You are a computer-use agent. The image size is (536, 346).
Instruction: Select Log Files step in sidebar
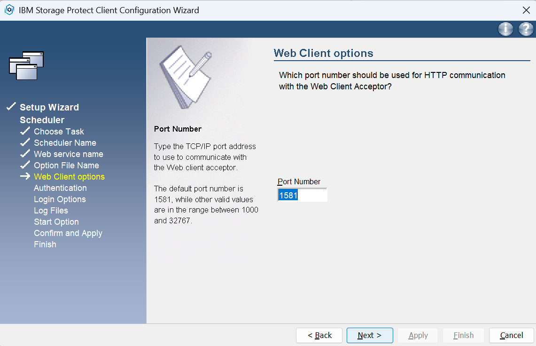(51, 211)
